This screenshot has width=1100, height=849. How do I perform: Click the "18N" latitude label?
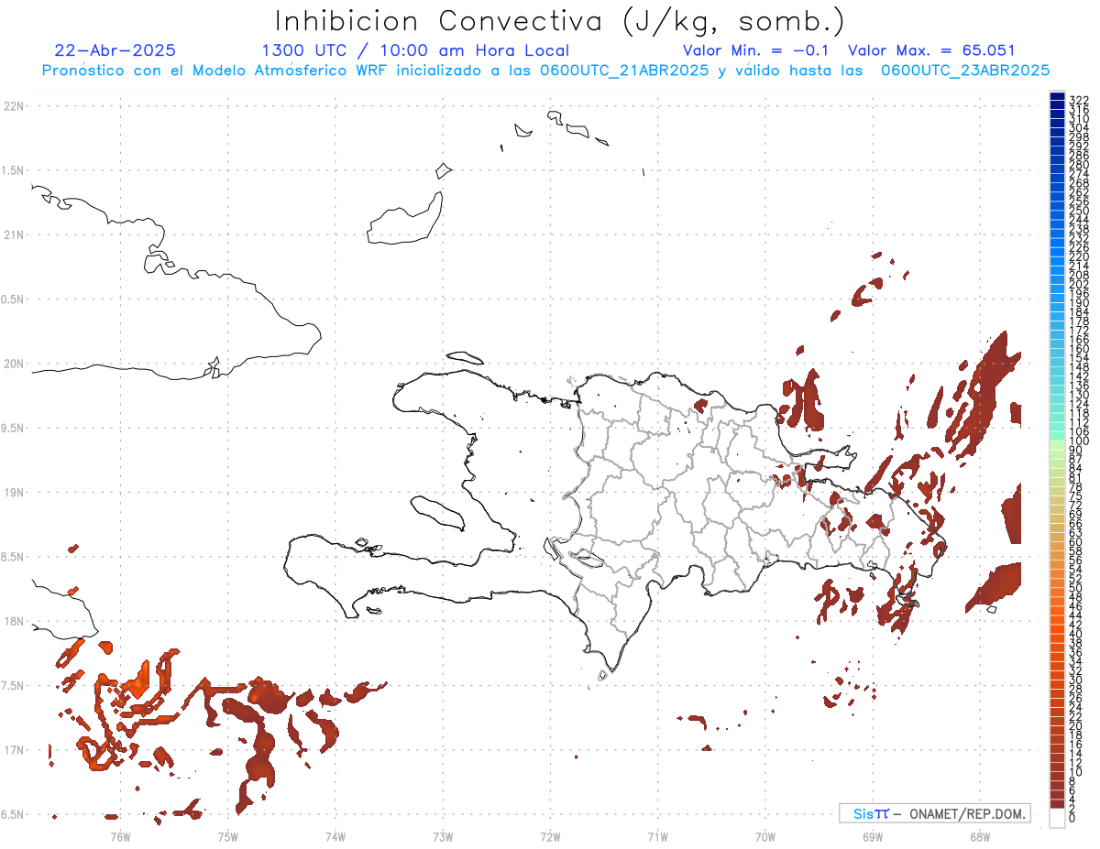tap(15, 622)
